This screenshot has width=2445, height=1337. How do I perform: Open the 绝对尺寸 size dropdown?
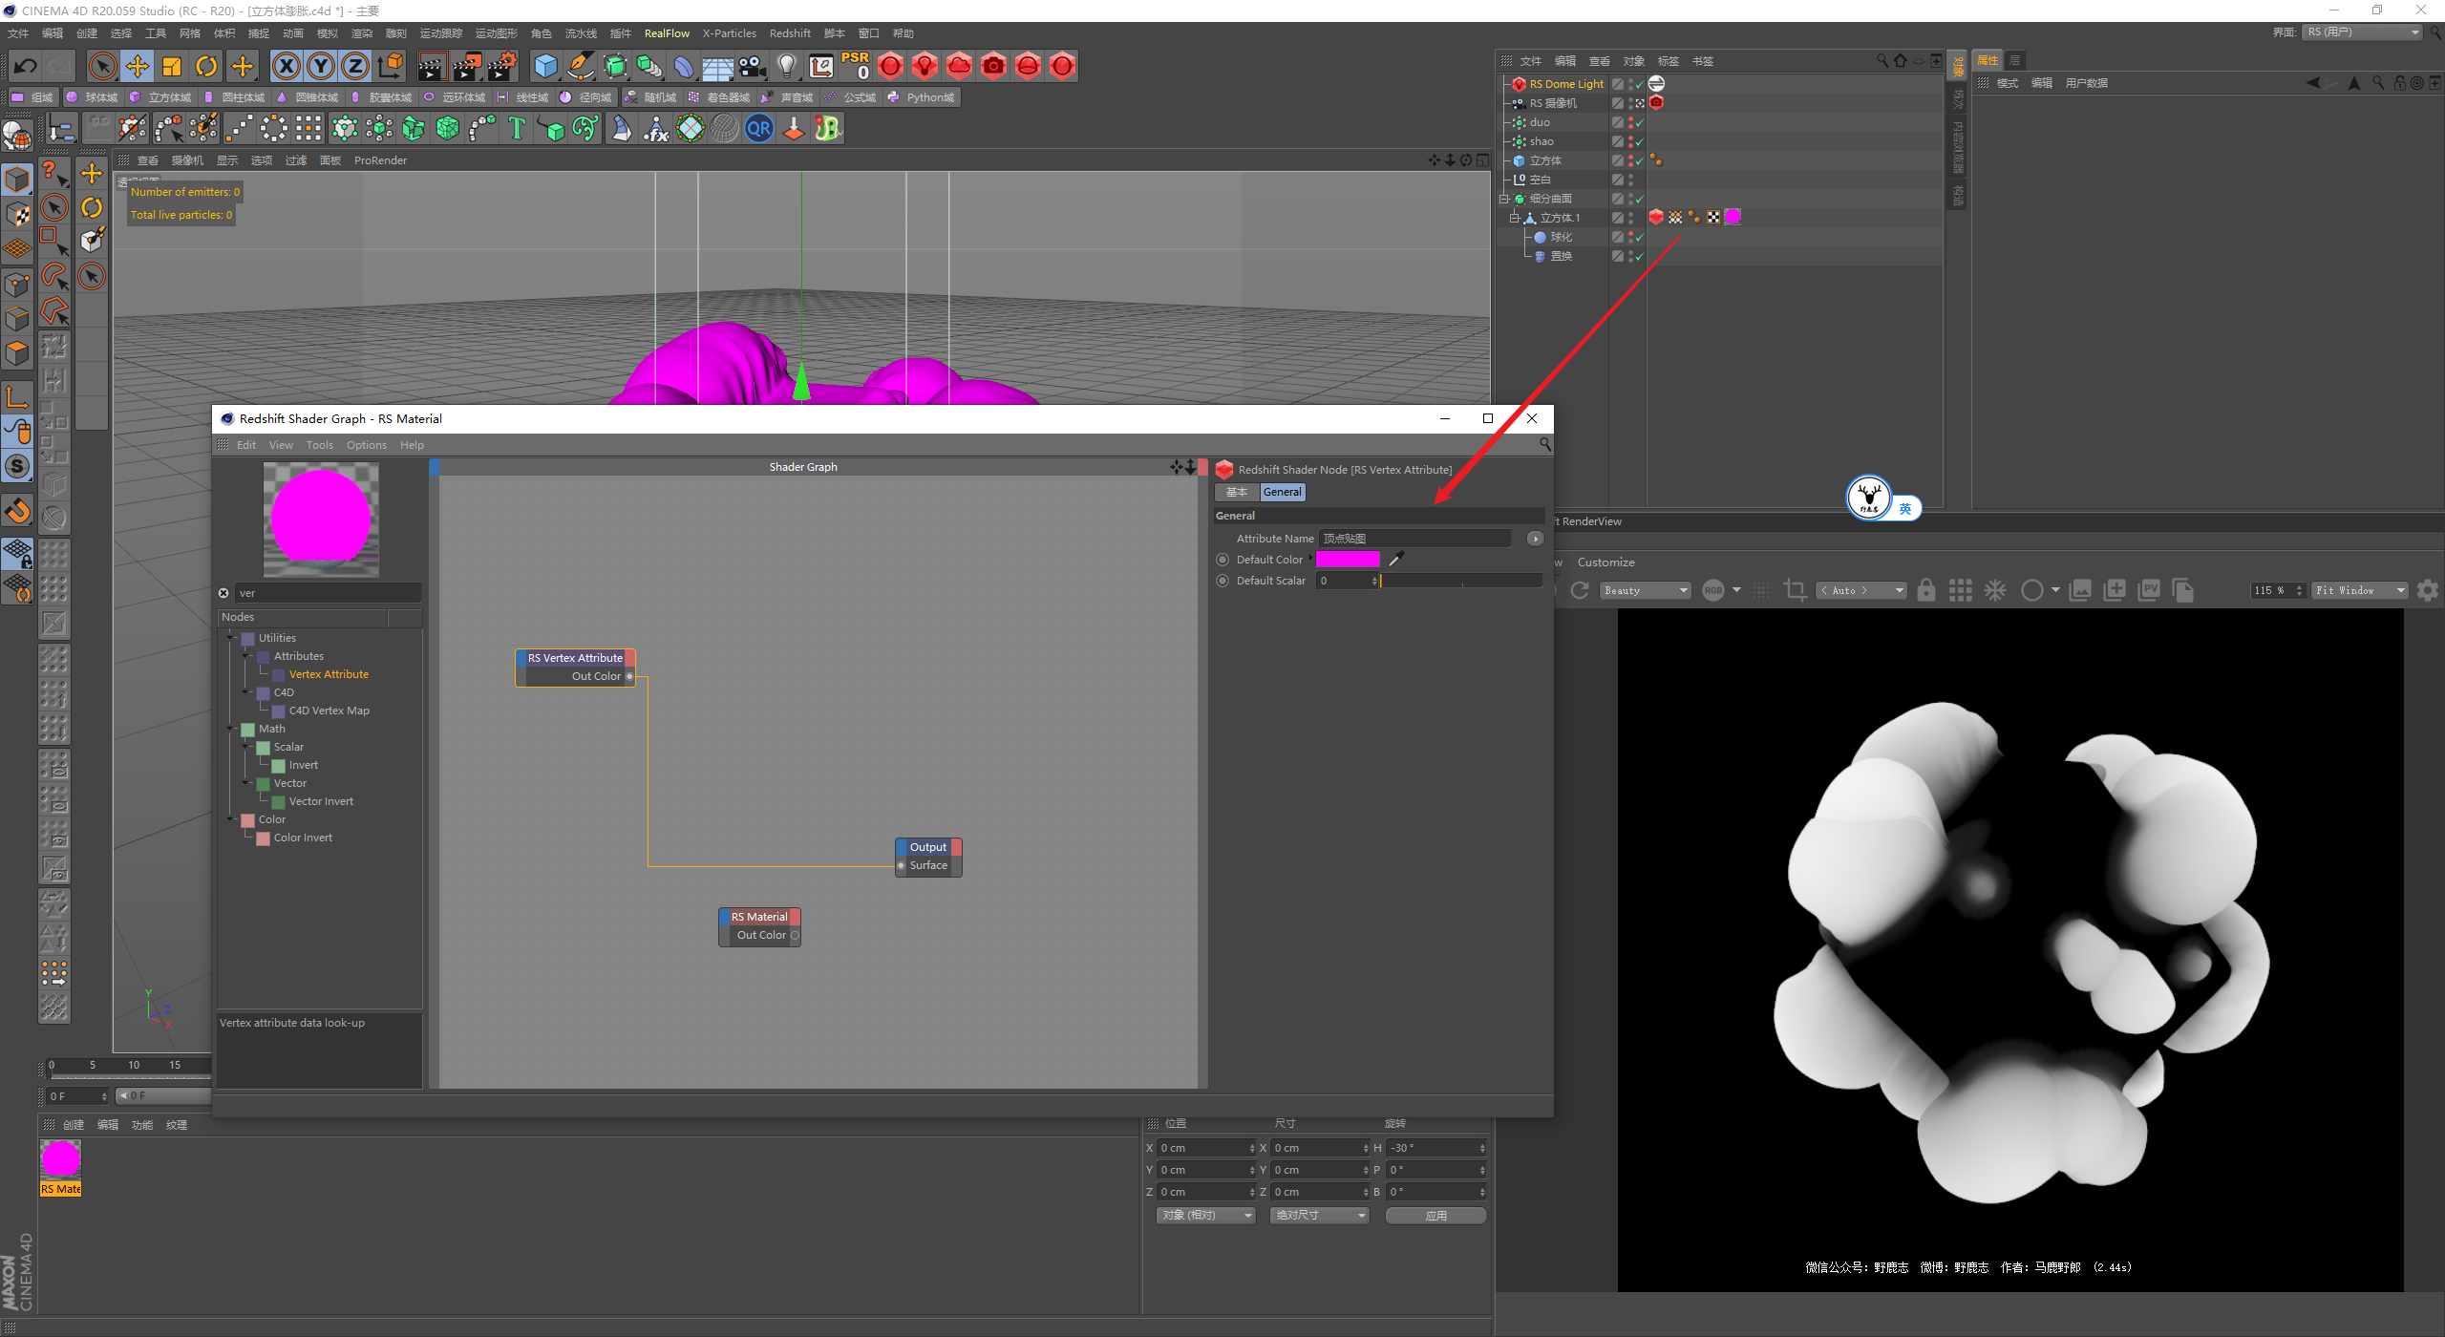(x=1320, y=1215)
